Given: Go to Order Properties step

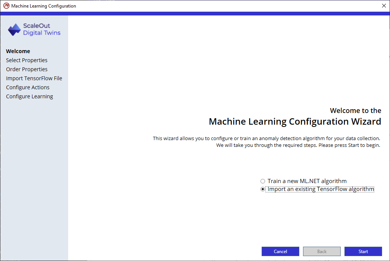Looking at the screenshot, I should [x=27, y=69].
